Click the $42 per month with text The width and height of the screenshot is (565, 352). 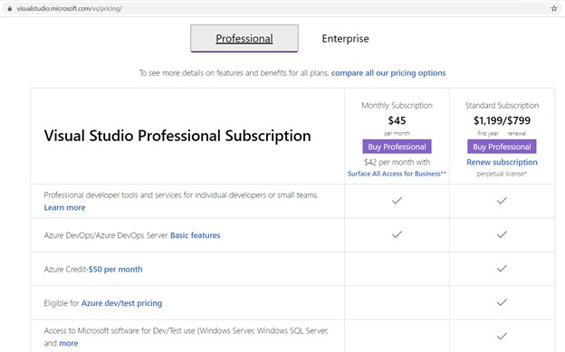pos(397,162)
